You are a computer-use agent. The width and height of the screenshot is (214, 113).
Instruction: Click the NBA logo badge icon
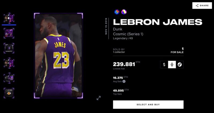click(x=124, y=12)
